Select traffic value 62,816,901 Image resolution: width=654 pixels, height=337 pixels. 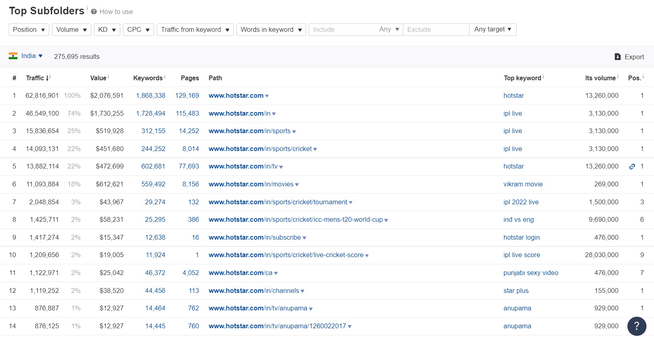tap(42, 95)
